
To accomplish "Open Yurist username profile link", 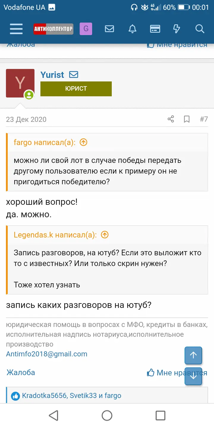I will (x=52, y=75).
